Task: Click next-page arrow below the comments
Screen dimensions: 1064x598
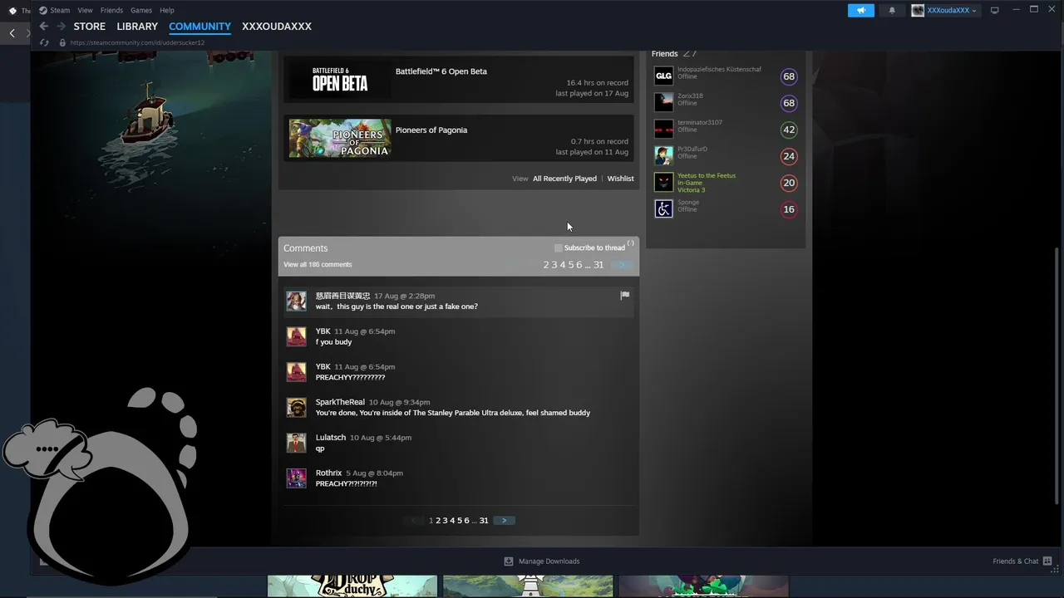Action: point(504,521)
